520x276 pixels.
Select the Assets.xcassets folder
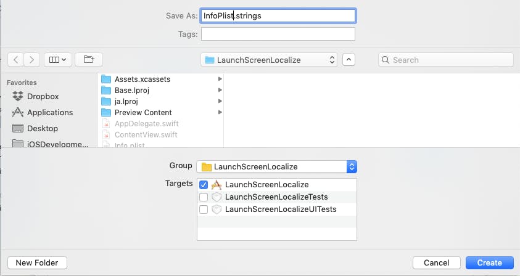click(x=162, y=79)
